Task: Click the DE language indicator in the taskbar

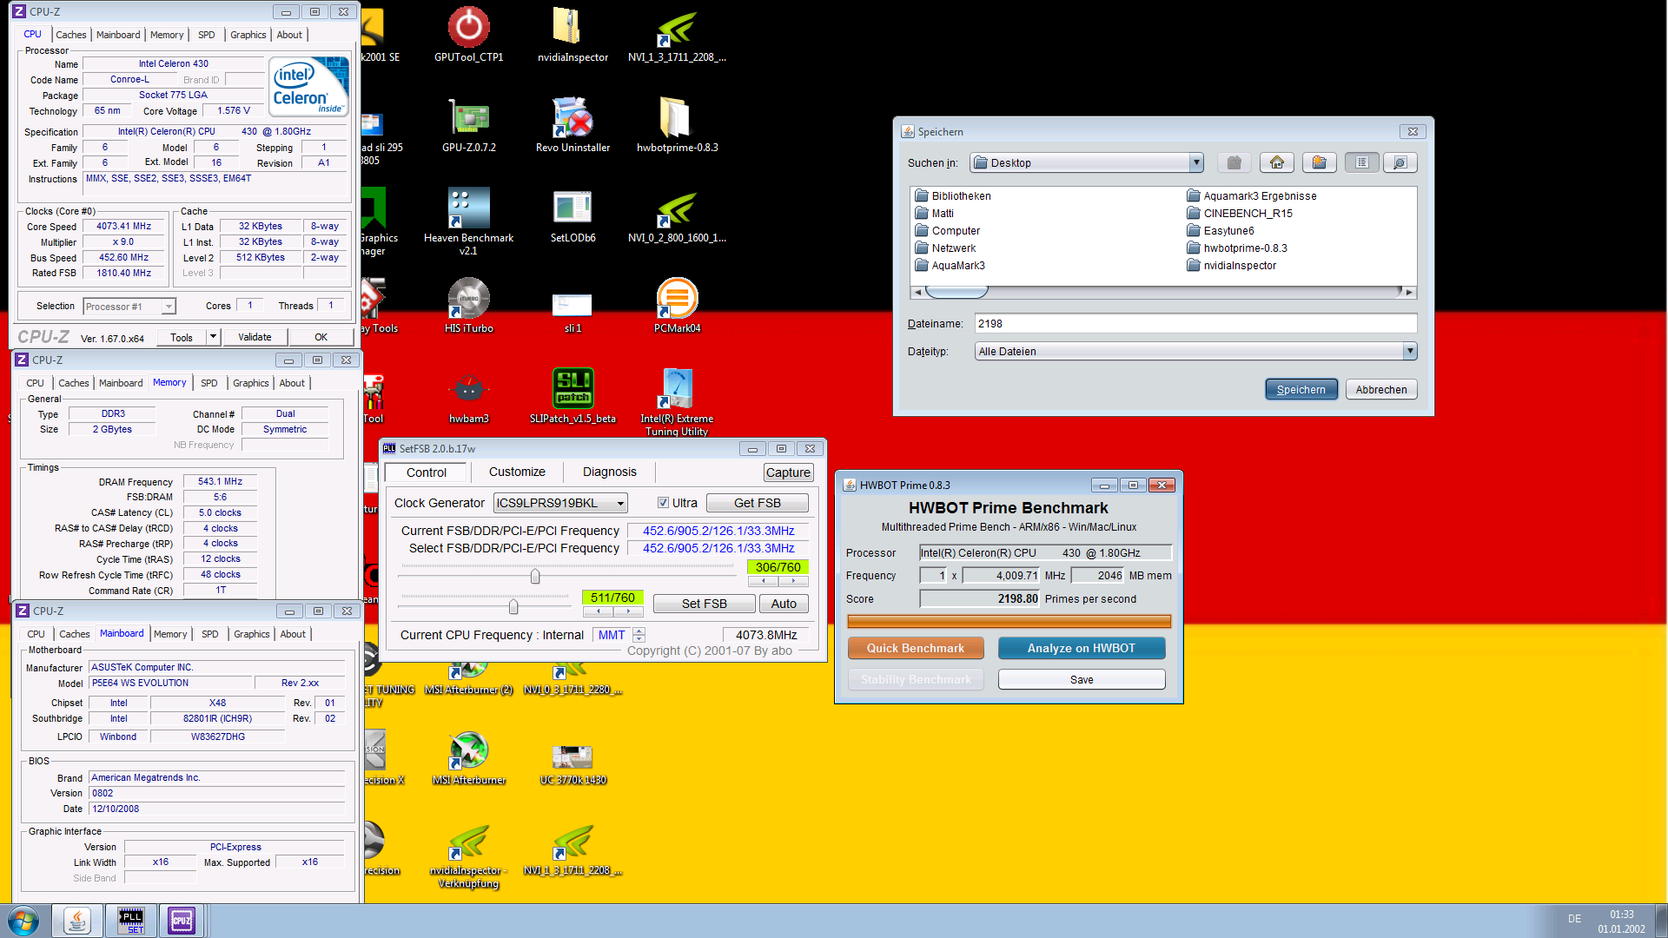Action: click(1574, 919)
